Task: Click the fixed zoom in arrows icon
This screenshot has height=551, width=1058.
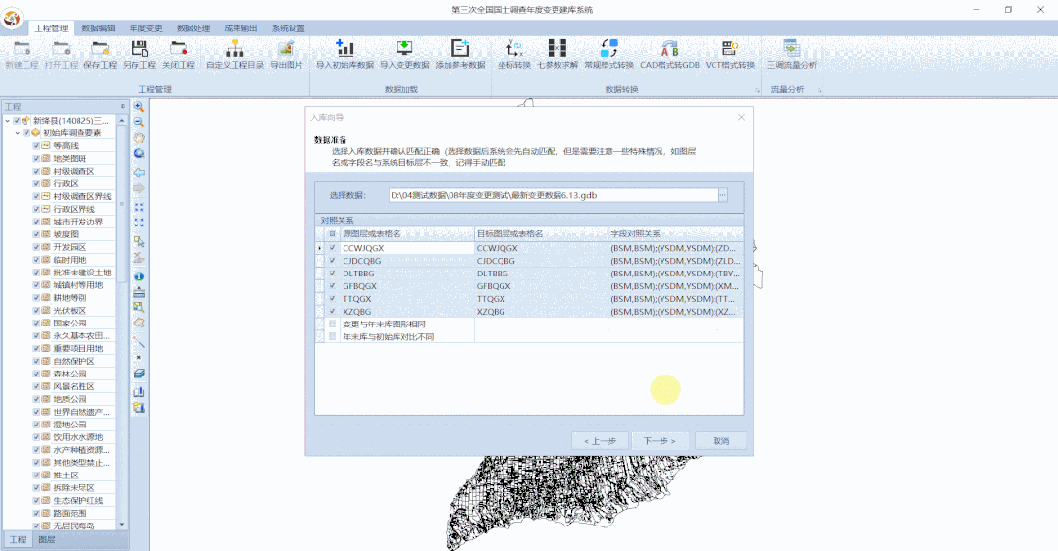Action: (x=139, y=207)
